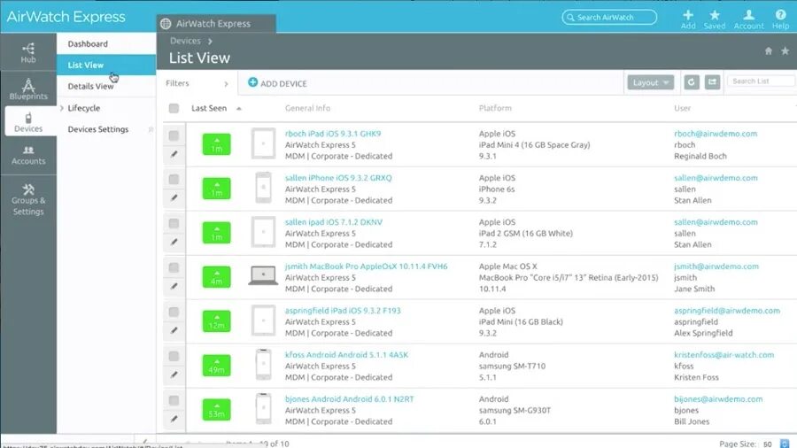Open kristenfoss@air-watch.com user link

click(723, 354)
